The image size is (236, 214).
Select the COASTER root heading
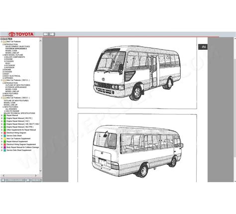click(6, 39)
